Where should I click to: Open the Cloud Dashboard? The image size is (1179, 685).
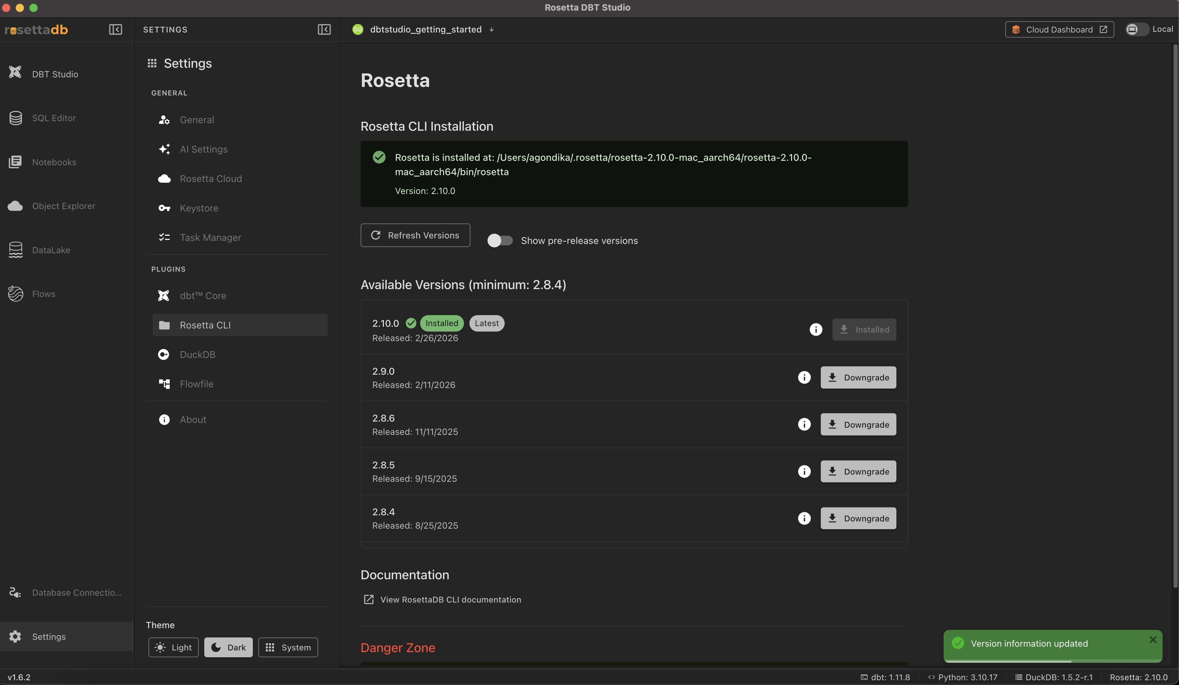tap(1060, 29)
